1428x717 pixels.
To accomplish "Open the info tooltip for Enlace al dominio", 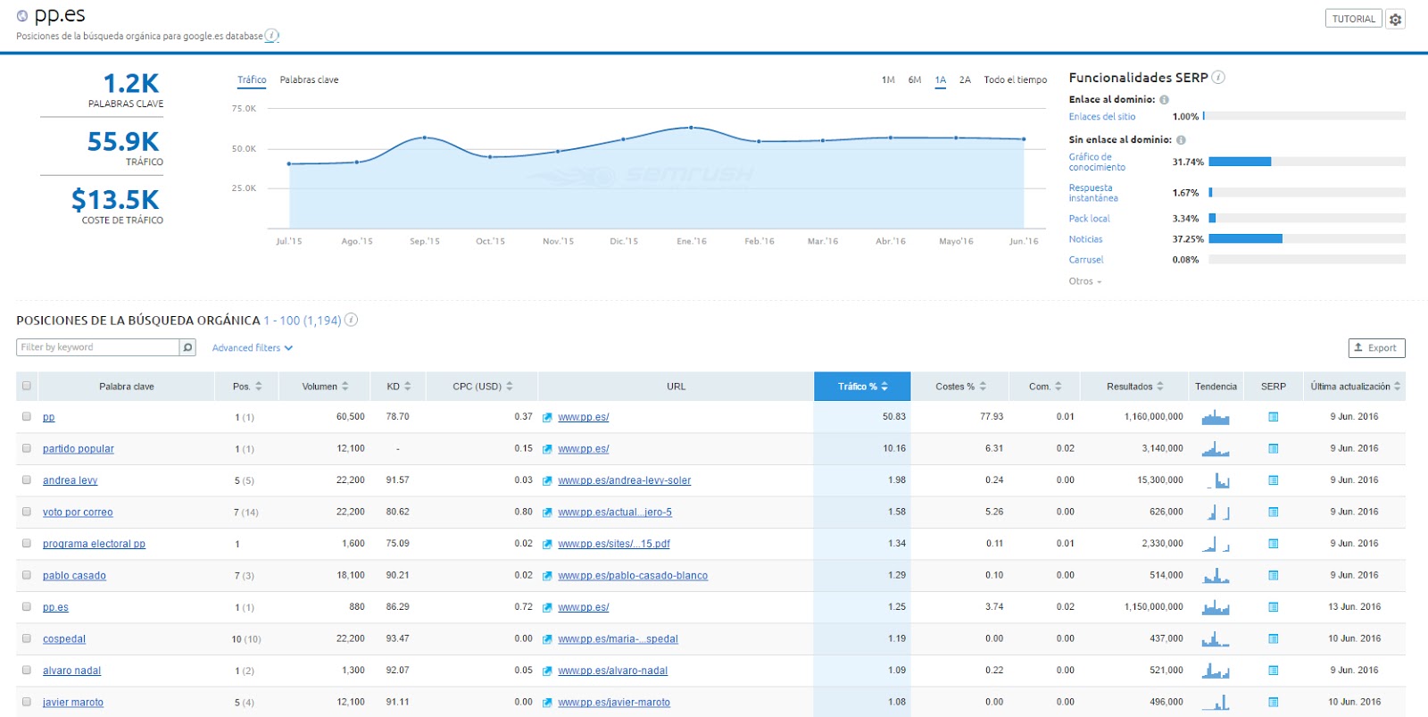I will [1164, 100].
